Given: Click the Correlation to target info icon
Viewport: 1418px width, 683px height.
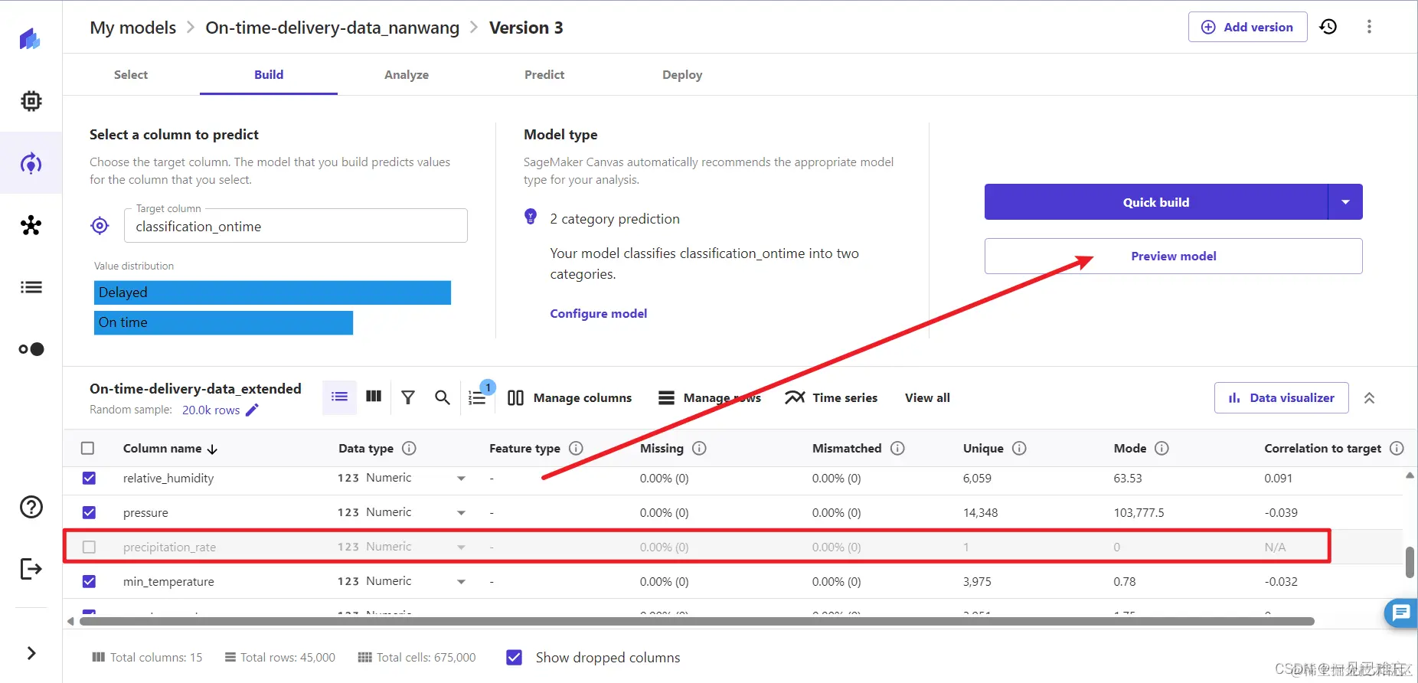Looking at the screenshot, I should click(1397, 448).
